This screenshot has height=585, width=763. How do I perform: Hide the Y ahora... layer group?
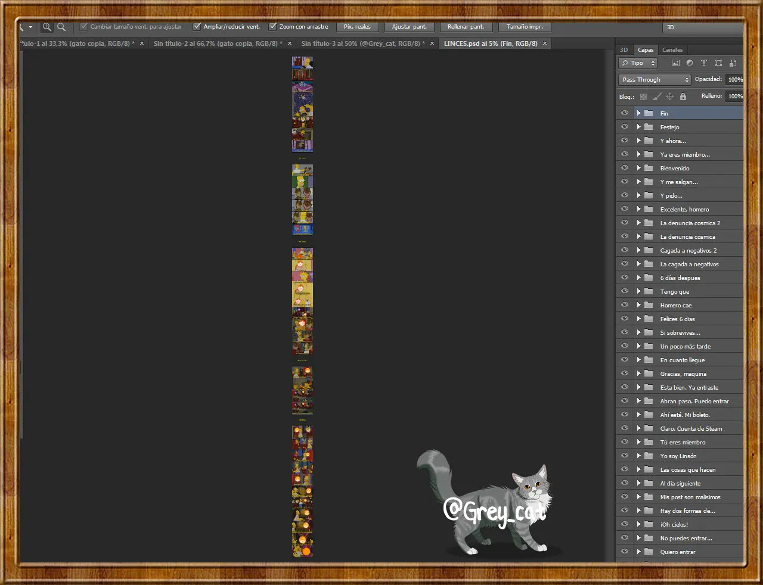pos(625,141)
